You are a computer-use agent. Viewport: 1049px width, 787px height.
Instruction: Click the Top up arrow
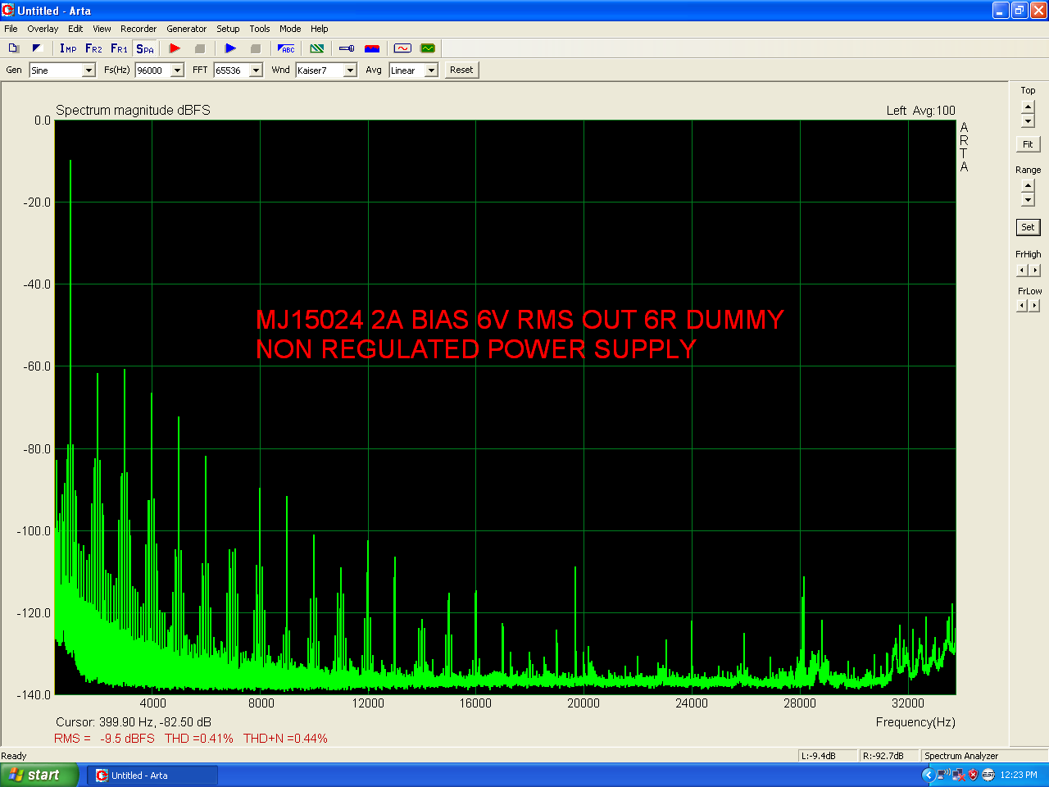(1028, 107)
